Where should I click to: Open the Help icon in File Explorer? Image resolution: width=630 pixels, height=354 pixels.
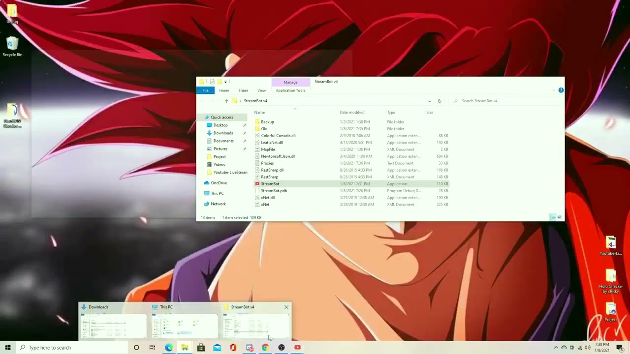tap(561, 90)
